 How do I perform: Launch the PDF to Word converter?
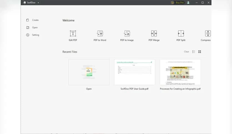click(100, 34)
